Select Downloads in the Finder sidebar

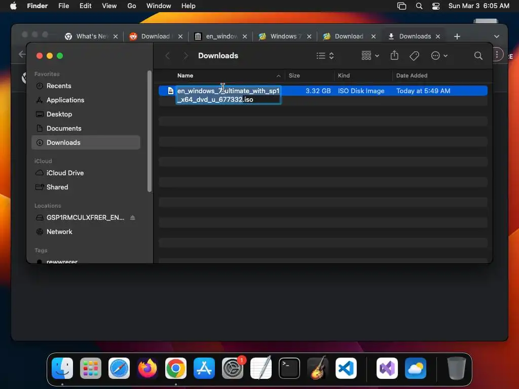86,142
